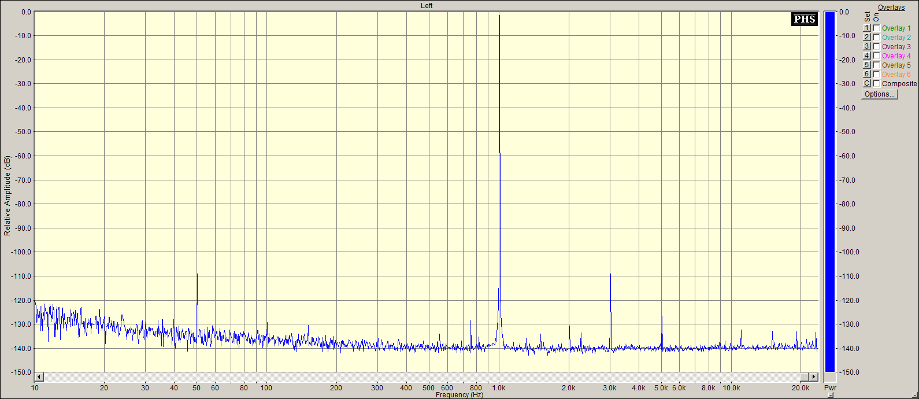Check the Composite overlay checkbox

(876, 83)
